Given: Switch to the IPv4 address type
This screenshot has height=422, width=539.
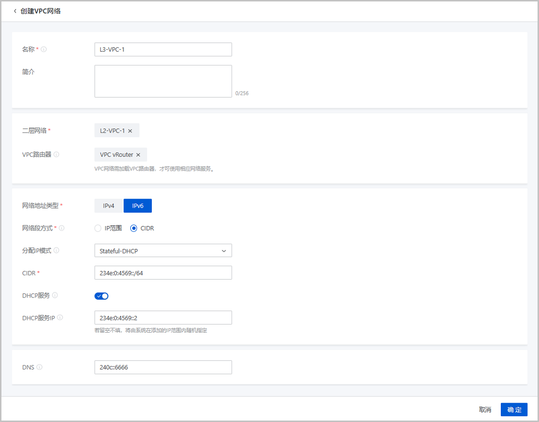Looking at the screenshot, I should (107, 205).
